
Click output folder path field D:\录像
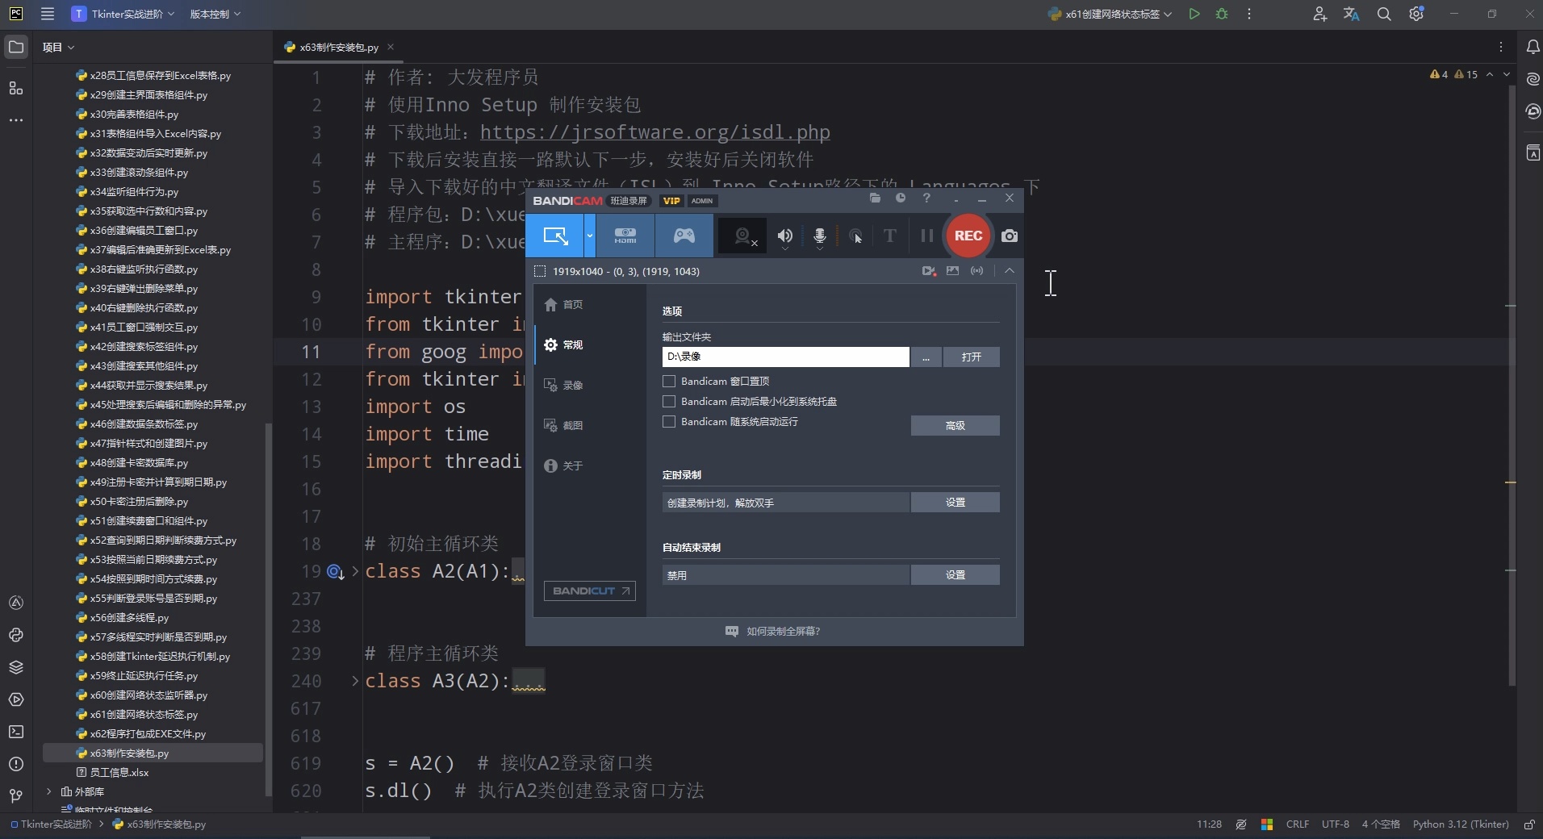(785, 357)
